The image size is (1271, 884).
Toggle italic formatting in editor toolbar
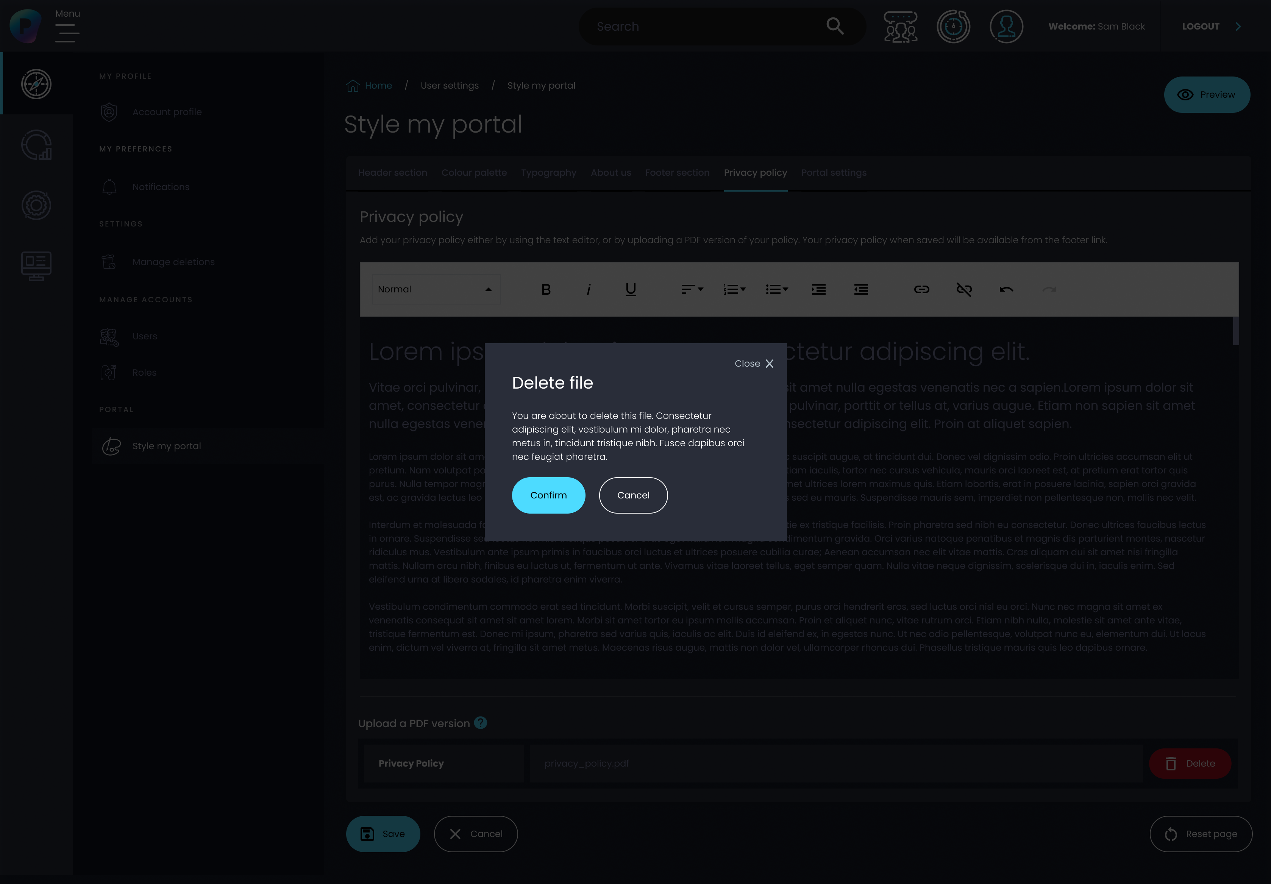click(589, 289)
